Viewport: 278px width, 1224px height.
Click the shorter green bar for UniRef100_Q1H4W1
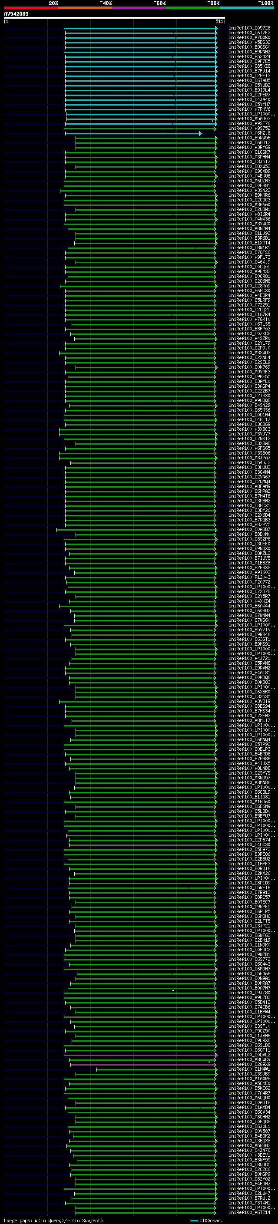point(156,1069)
